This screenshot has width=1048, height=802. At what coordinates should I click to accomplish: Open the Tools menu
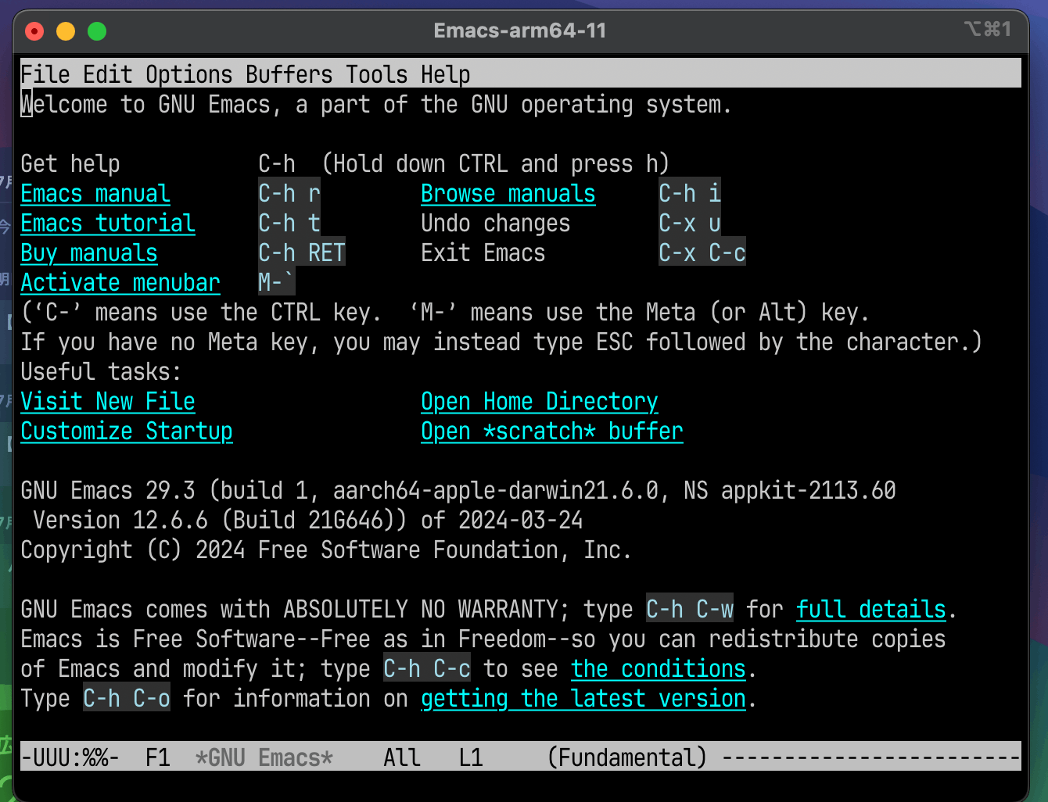[377, 74]
